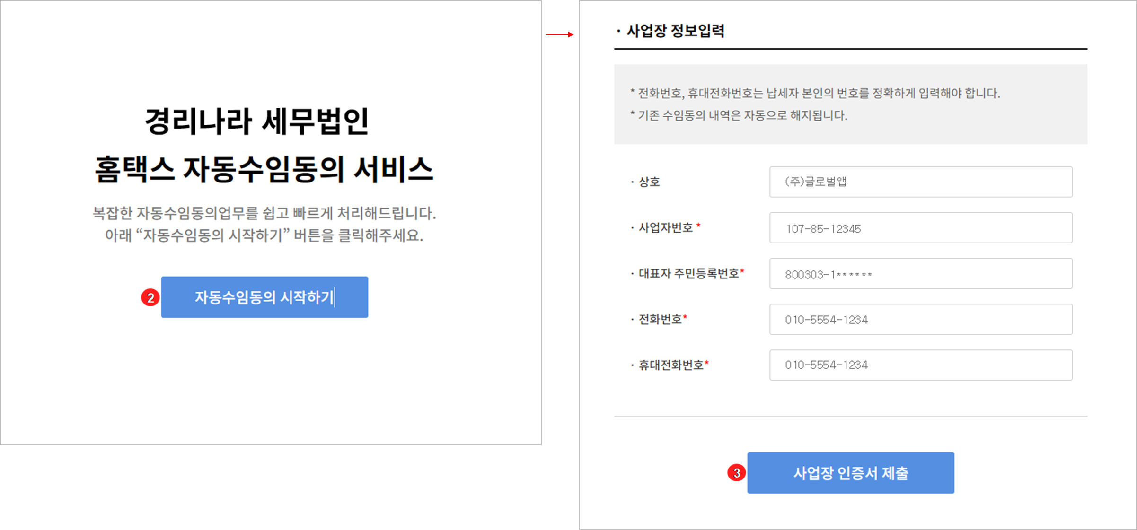Image resolution: width=1137 pixels, height=530 pixels.
Task: Click the small red arrow between panels
Action: click(x=560, y=35)
